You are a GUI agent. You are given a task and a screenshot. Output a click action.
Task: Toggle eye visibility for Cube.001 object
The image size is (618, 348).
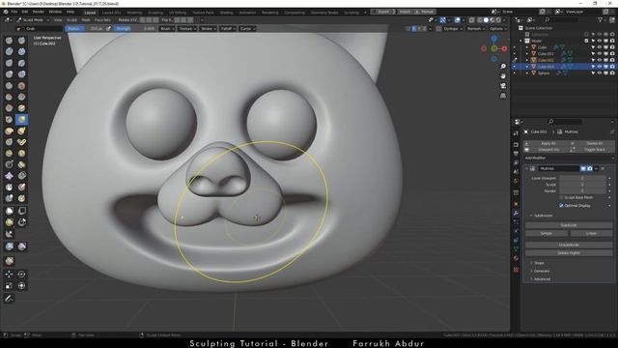pos(600,54)
